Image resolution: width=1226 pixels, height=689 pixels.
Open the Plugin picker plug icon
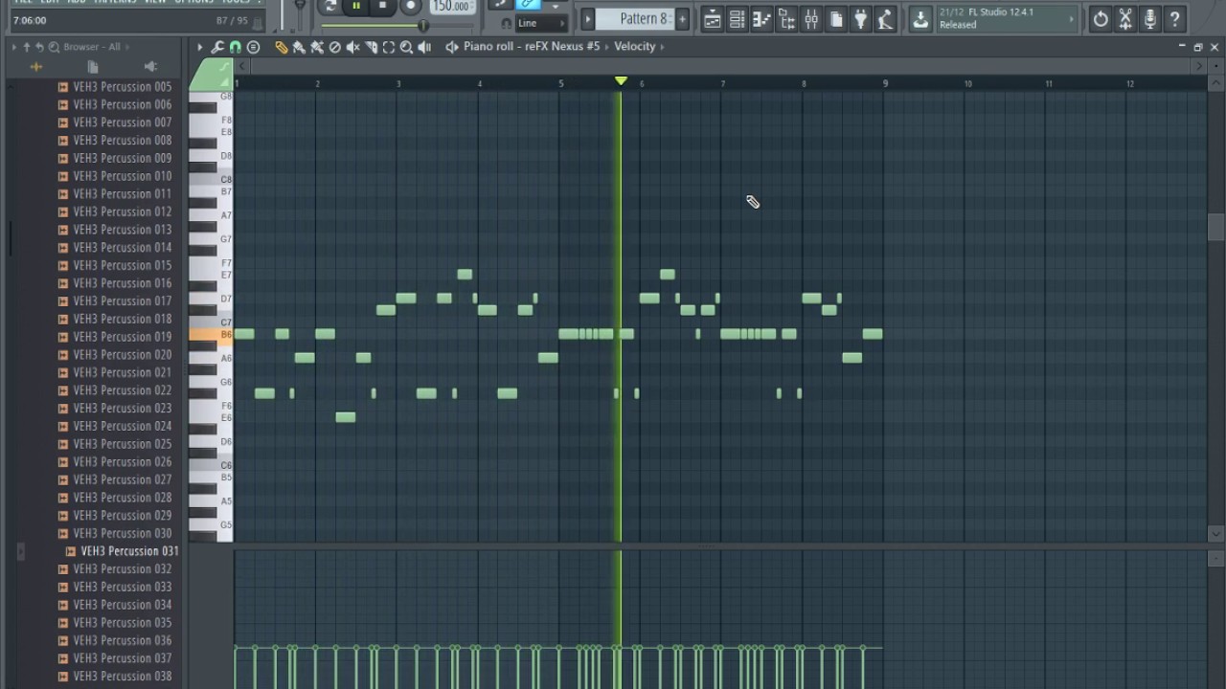pyautogui.click(x=861, y=19)
